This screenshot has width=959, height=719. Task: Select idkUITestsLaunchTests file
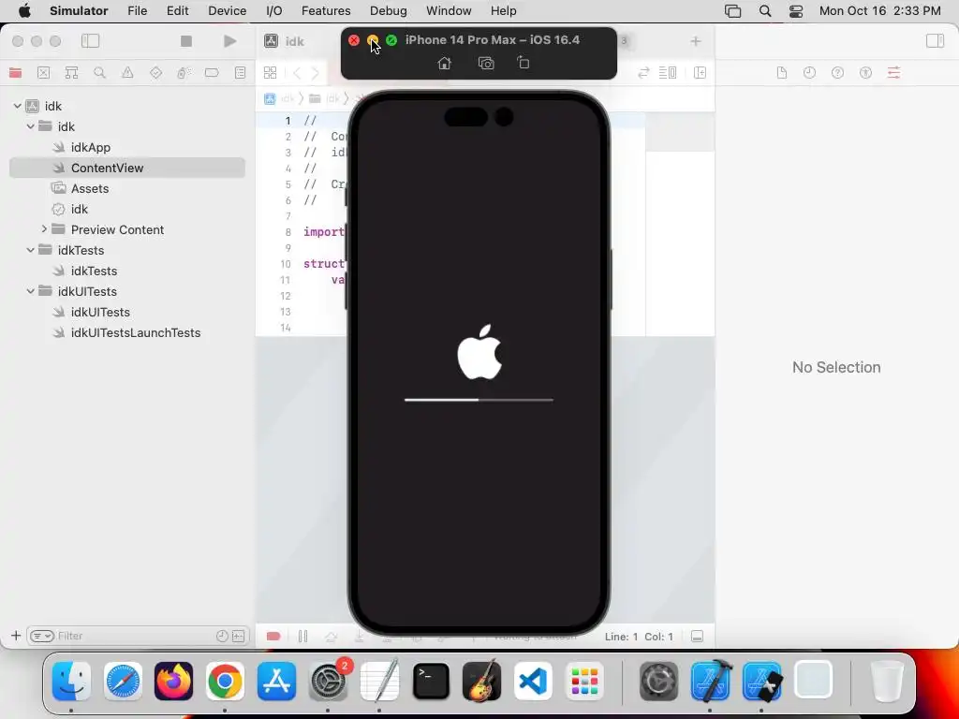[136, 332]
